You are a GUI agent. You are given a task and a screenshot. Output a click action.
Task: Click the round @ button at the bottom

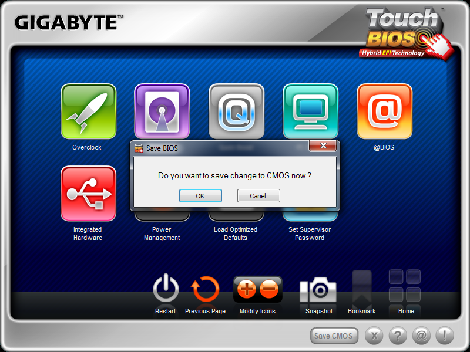pyautogui.click(x=421, y=336)
